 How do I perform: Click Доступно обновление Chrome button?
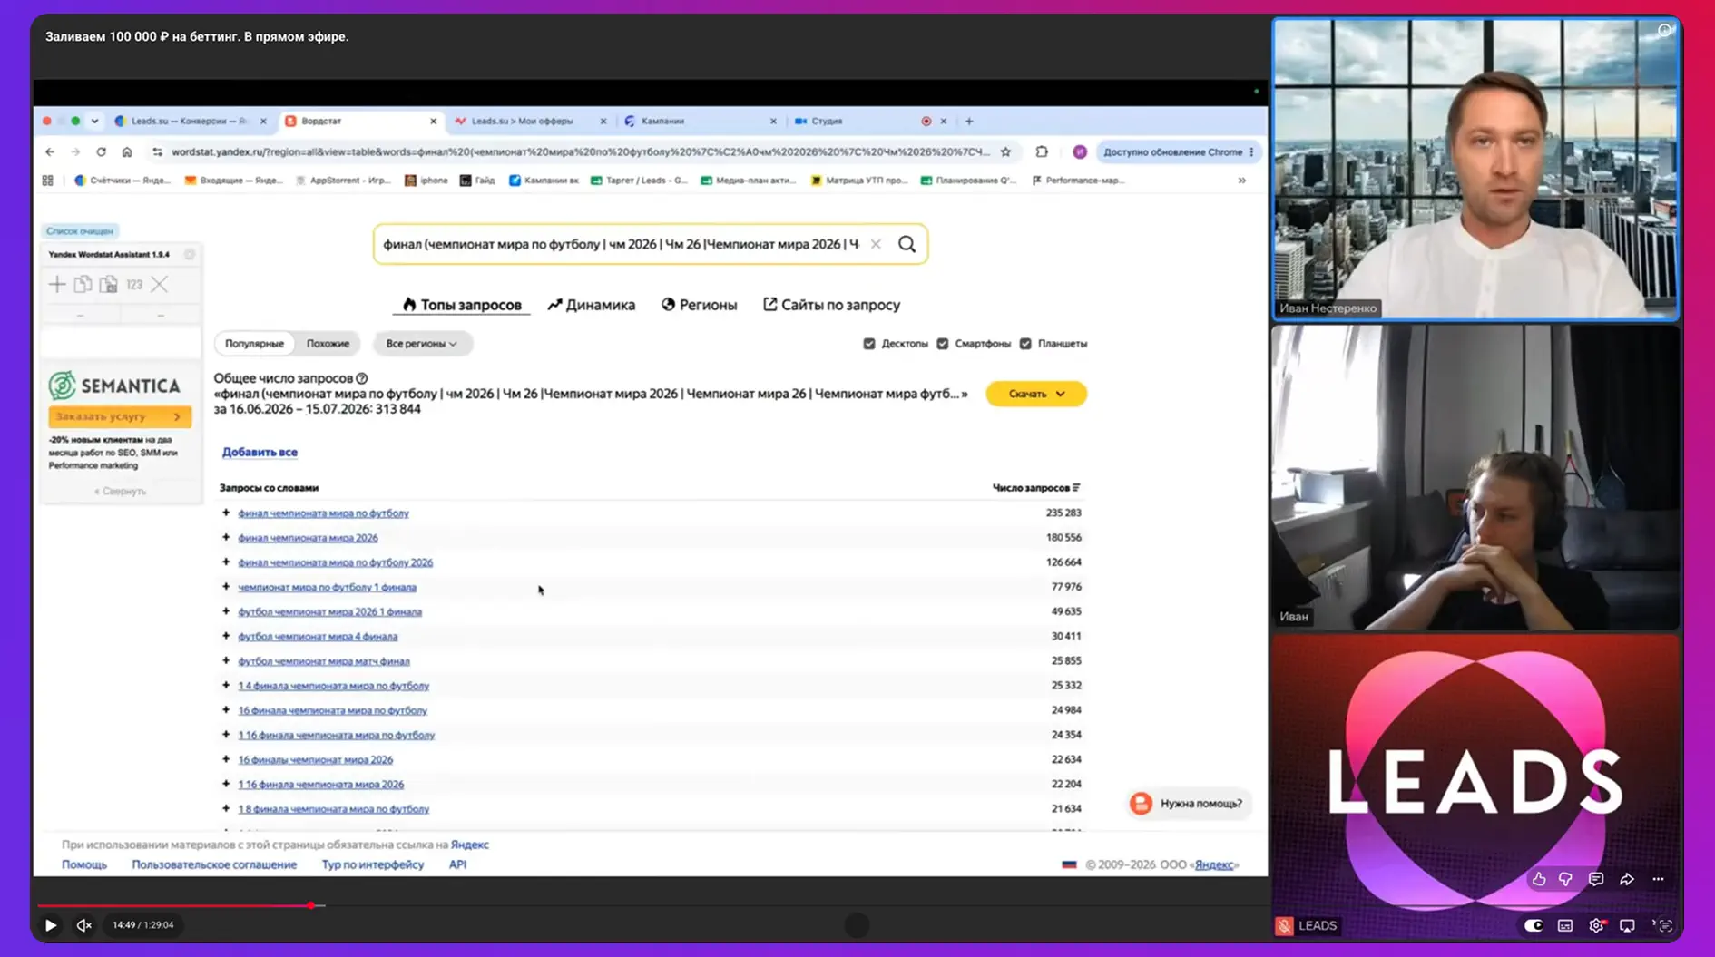(x=1178, y=152)
